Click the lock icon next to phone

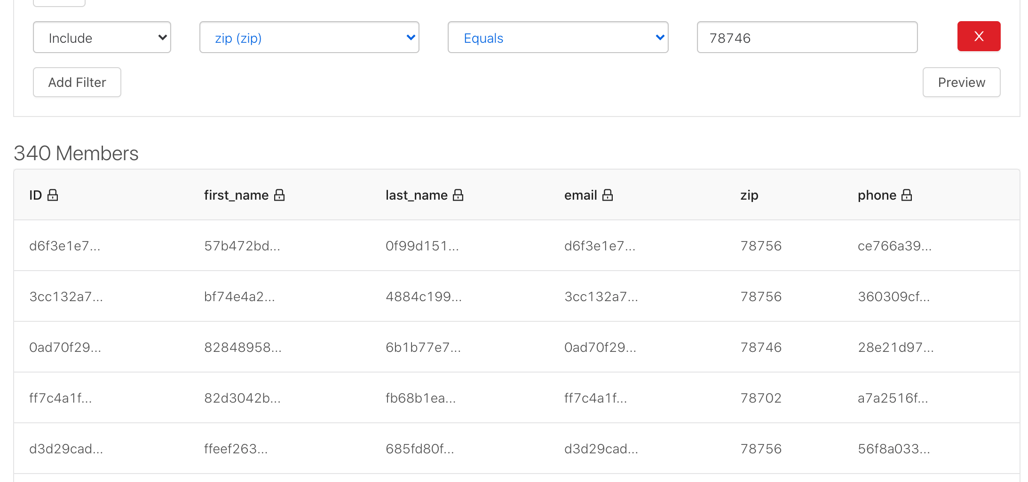tap(907, 195)
